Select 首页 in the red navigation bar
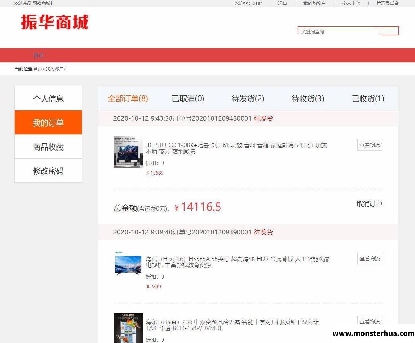The width and height of the screenshot is (415, 343). point(38,55)
